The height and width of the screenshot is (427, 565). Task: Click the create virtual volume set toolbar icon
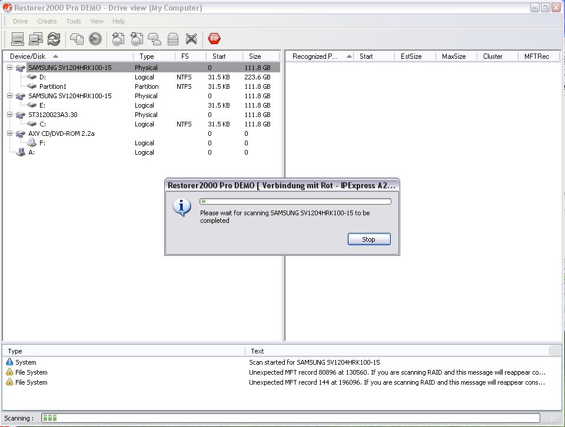click(173, 39)
